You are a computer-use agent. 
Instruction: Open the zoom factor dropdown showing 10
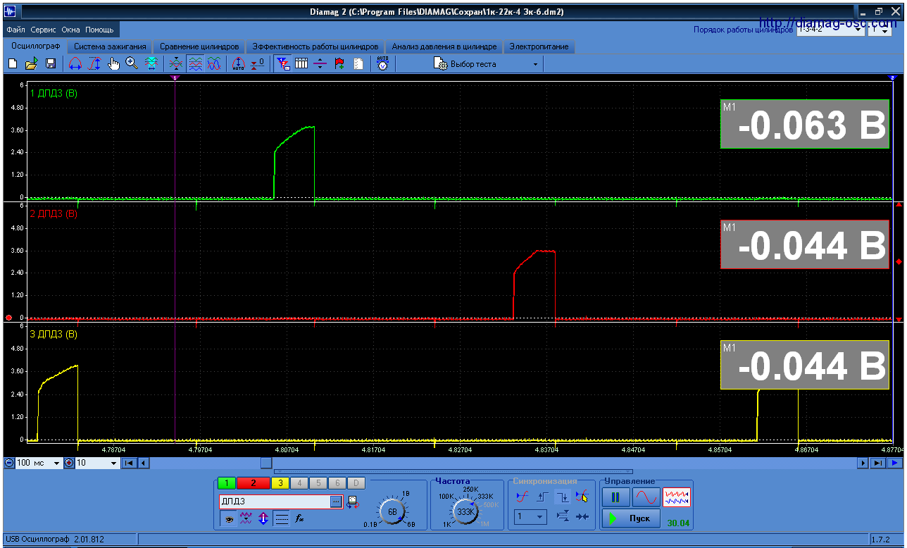click(97, 463)
